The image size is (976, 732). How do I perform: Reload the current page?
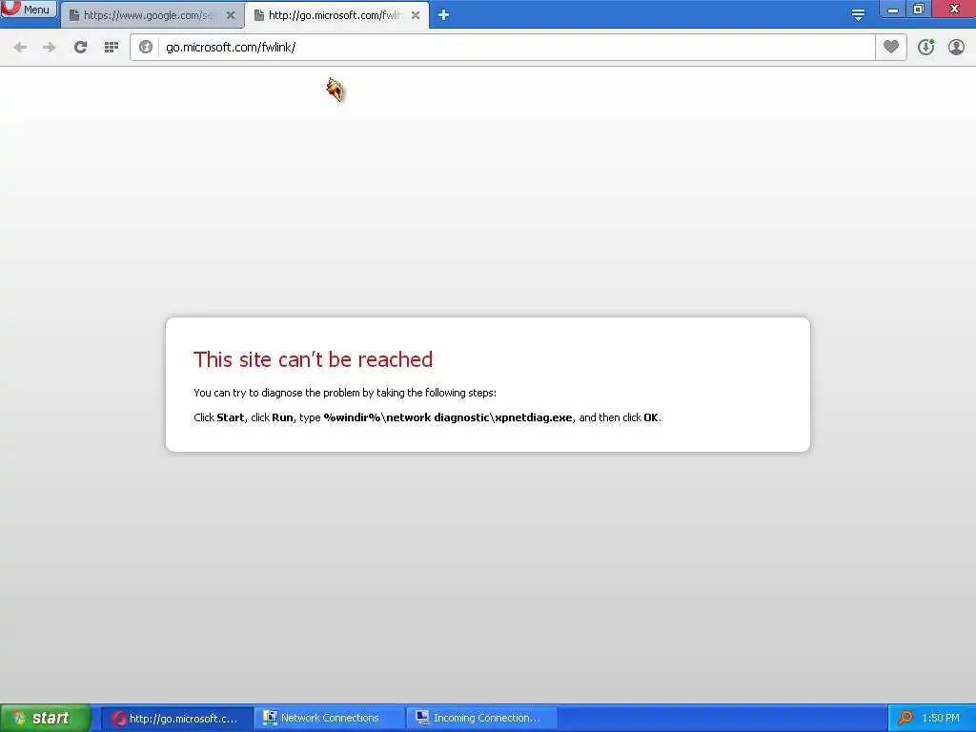pos(80,48)
